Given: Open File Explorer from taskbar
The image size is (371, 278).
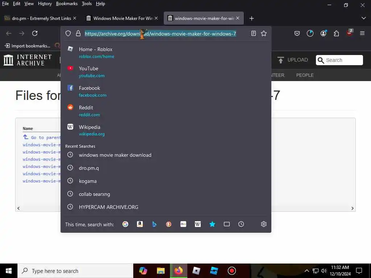Looking at the screenshot, I should 161,271.
